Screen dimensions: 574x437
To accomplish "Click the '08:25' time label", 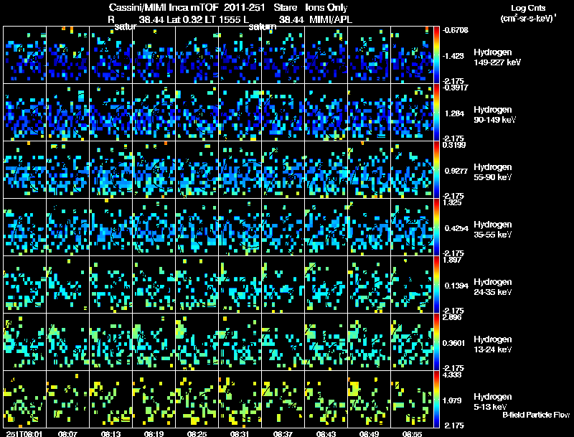I will click(x=197, y=433).
